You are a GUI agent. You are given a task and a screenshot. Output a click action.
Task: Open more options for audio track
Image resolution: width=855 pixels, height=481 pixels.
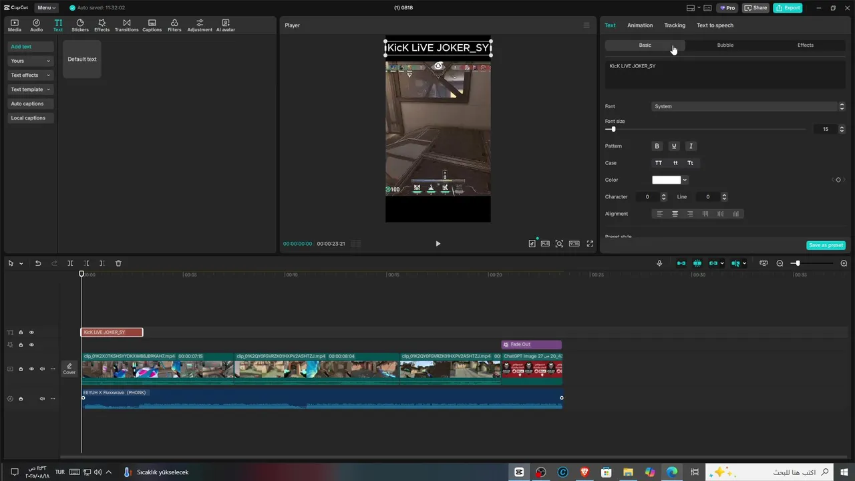tap(53, 399)
